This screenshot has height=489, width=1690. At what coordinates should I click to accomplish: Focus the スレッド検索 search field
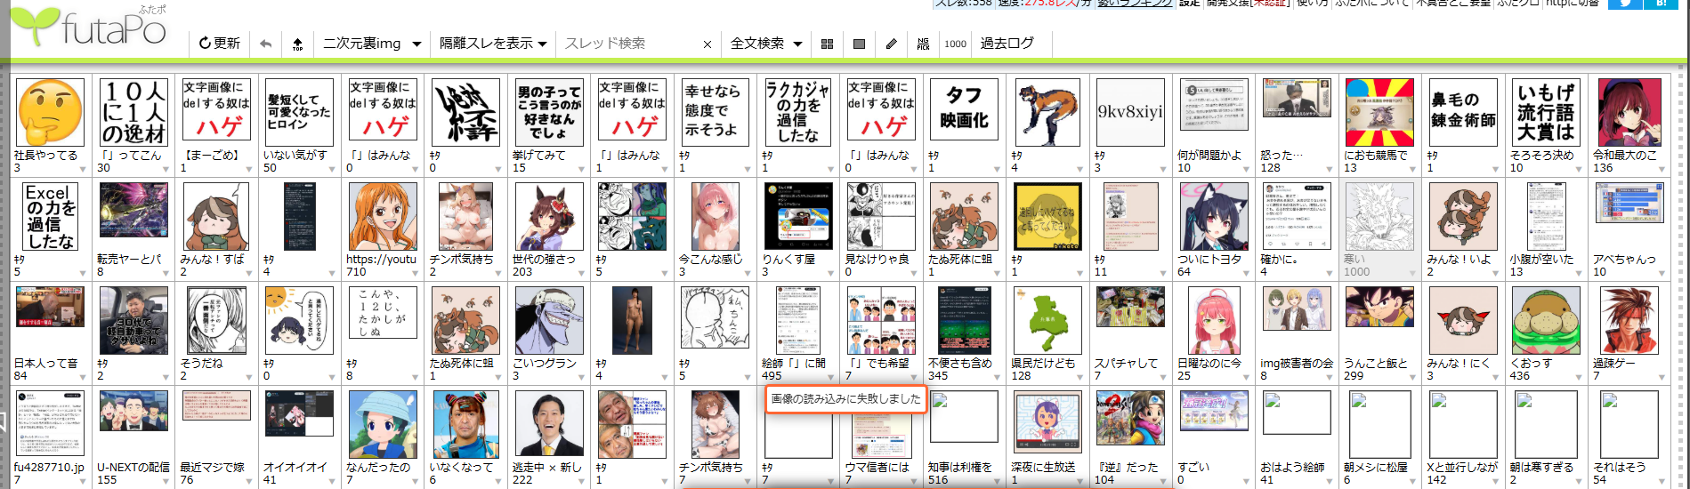[628, 44]
